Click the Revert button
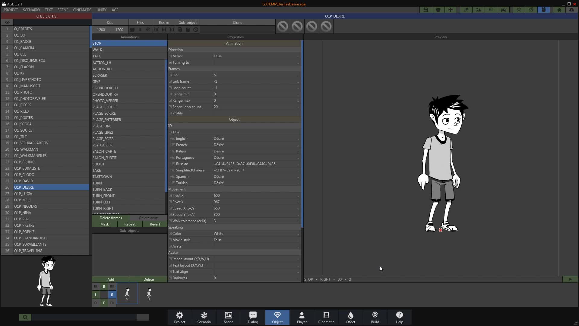 (x=155, y=224)
